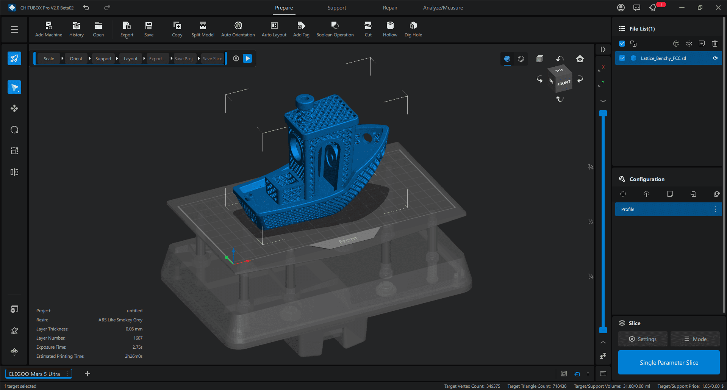The height and width of the screenshot is (390, 727).
Task: Uncheck the Lattice_Benchy_FCC.stl checkbox
Action: tap(622, 58)
